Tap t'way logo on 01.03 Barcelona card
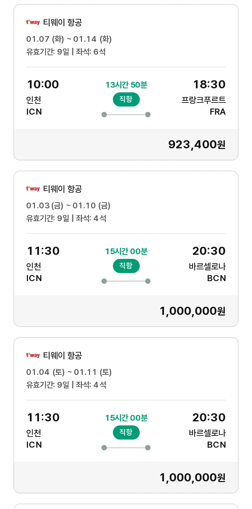This screenshot has width=252, height=509. pyautogui.click(x=33, y=189)
